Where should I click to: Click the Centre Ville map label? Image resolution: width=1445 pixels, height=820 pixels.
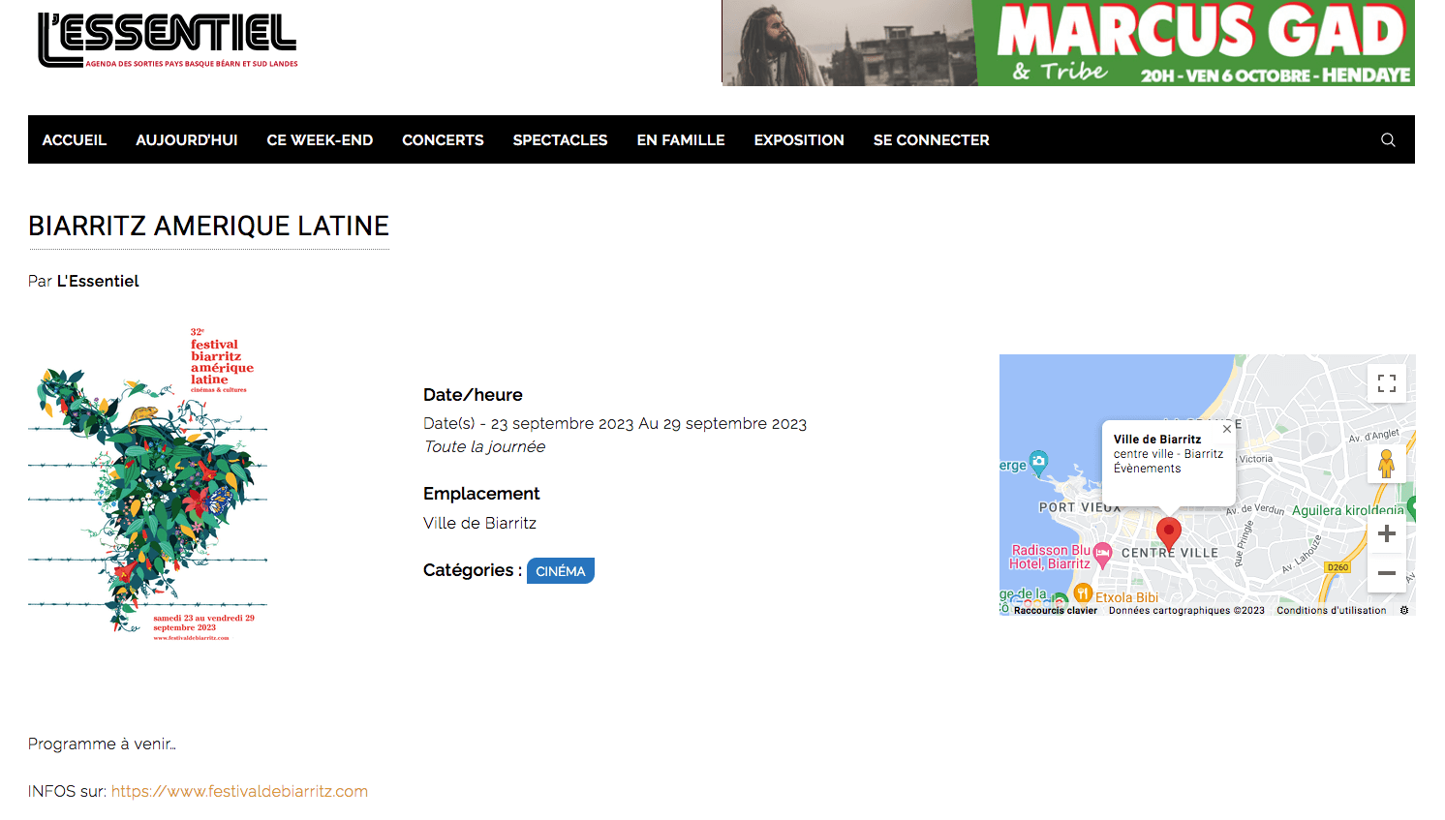[x=1170, y=553]
